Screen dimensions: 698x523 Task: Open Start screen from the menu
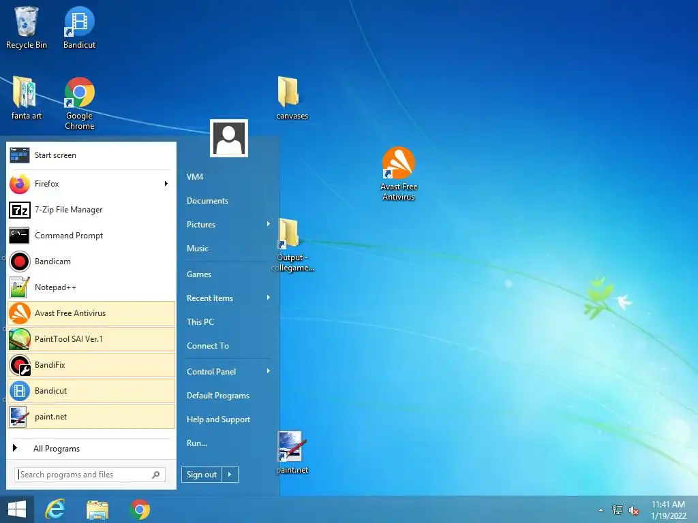(x=91, y=155)
